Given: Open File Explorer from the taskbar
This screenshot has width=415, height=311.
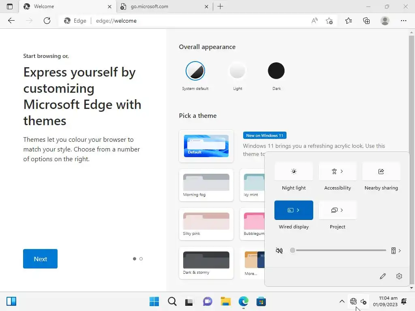Looking at the screenshot, I should [x=226, y=301].
